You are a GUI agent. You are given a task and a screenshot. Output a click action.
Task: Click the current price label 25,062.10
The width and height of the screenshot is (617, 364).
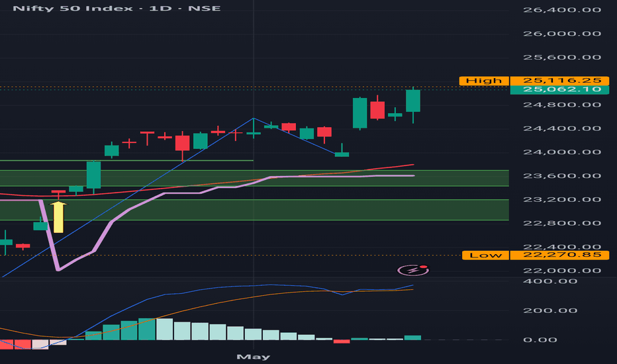tap(559, 90)
